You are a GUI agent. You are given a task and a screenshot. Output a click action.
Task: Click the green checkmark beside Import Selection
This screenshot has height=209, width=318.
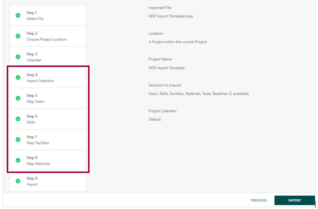[x=18, y=78]
